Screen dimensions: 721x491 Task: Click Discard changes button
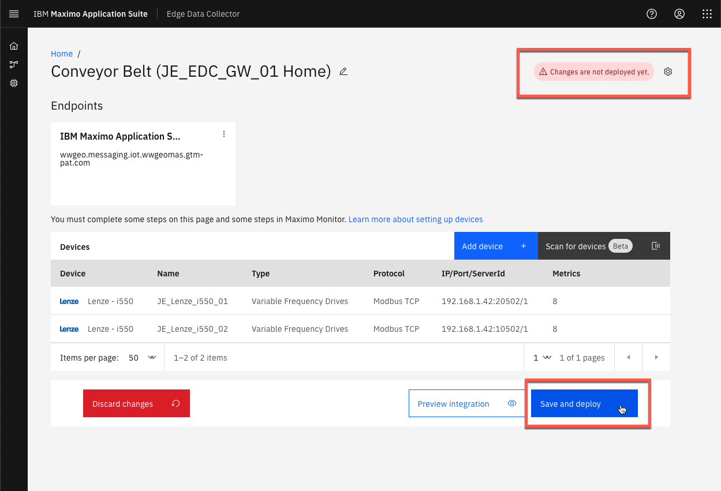(136, 403)
